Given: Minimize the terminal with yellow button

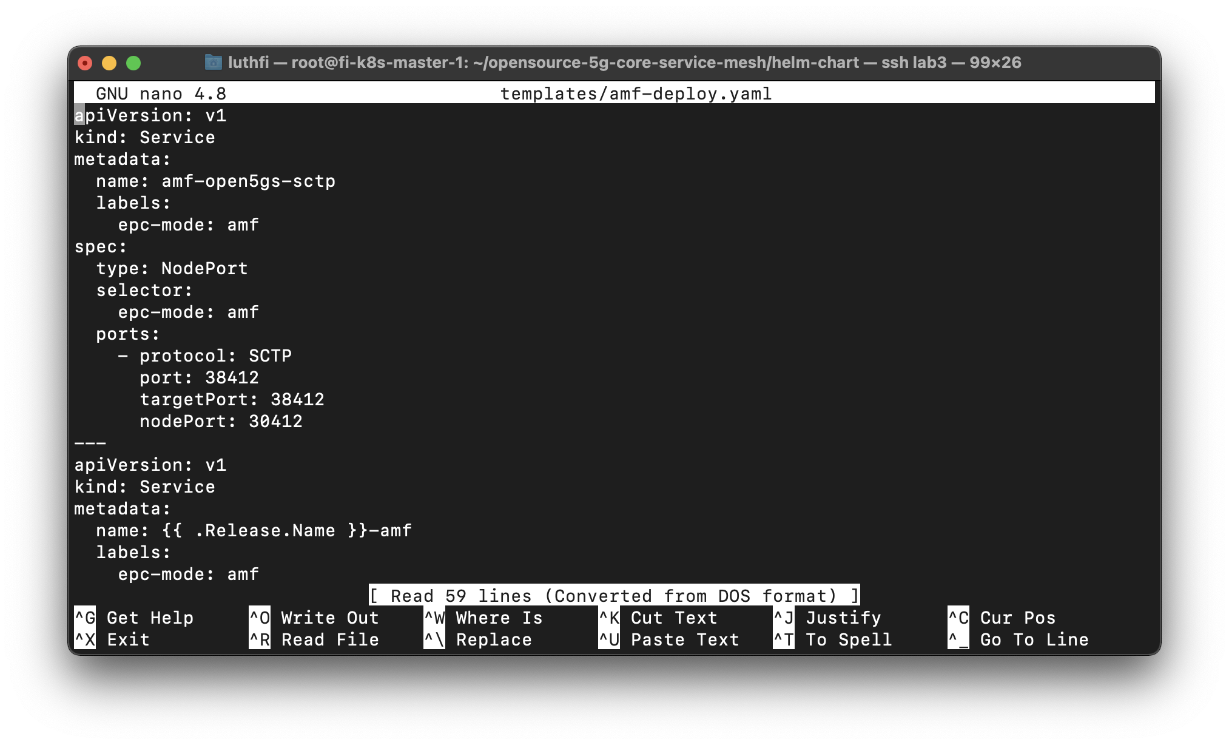Looking at the screenshot, I should coord(109,63).
